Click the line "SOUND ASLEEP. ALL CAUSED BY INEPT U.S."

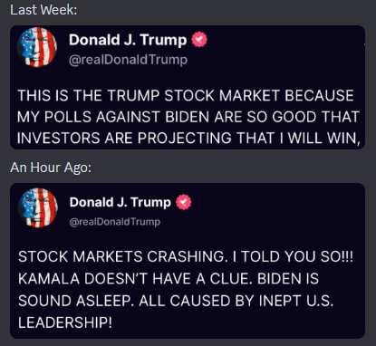pos(176,301)
